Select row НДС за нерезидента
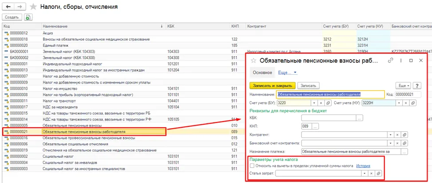The width and height of the screenshot is (432, 183). click(x=124, y=107)
